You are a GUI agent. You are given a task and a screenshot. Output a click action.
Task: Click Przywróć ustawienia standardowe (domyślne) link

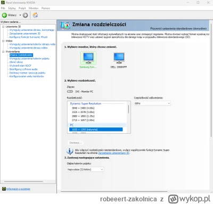(178, 28)
